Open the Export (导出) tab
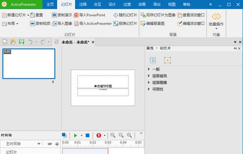 tap(157, 4)
